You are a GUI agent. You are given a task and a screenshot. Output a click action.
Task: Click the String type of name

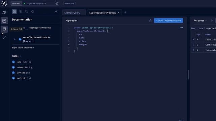(28, 67)
